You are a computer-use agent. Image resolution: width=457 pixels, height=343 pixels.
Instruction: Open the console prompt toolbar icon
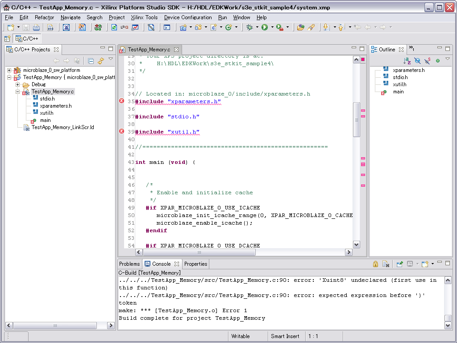coord(167,27)
